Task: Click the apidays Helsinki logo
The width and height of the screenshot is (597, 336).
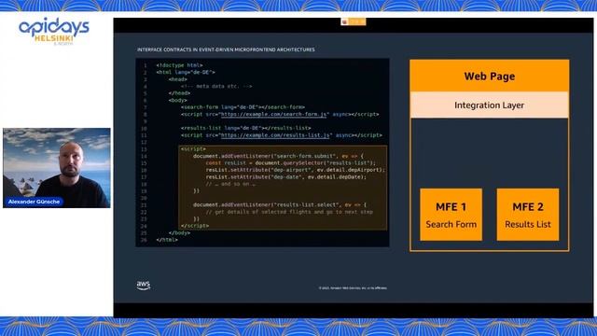Action: point(54,31)
